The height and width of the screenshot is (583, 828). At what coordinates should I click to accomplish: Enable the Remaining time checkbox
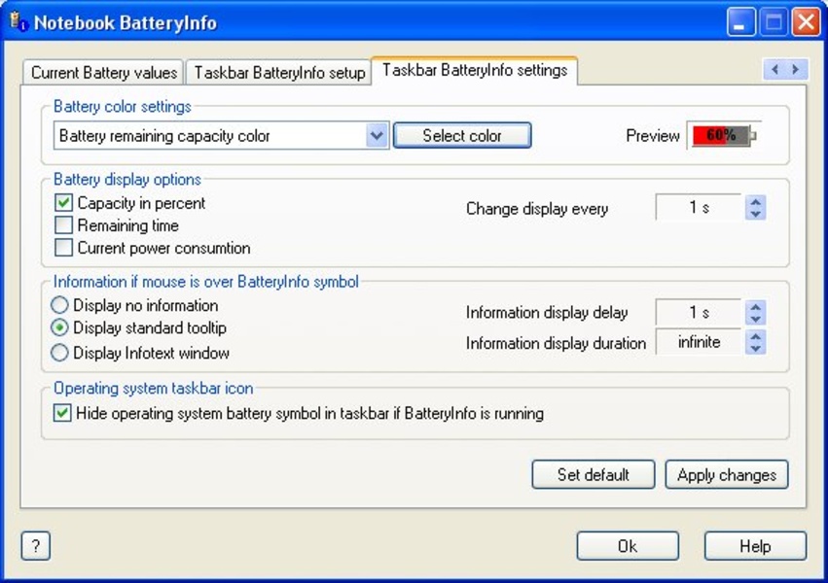coord(63,225)
